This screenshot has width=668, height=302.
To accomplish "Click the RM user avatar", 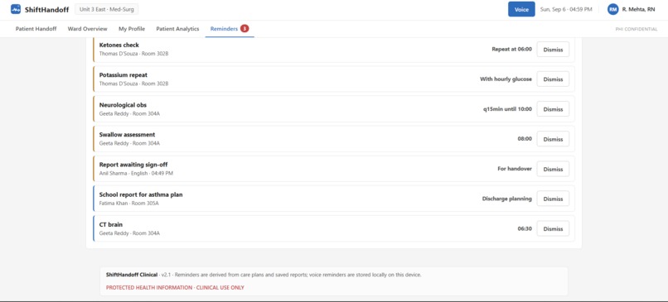I will (x=613, y=9).
